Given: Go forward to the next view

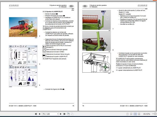Looking at the screenshot, I should [x=72, y=114].
